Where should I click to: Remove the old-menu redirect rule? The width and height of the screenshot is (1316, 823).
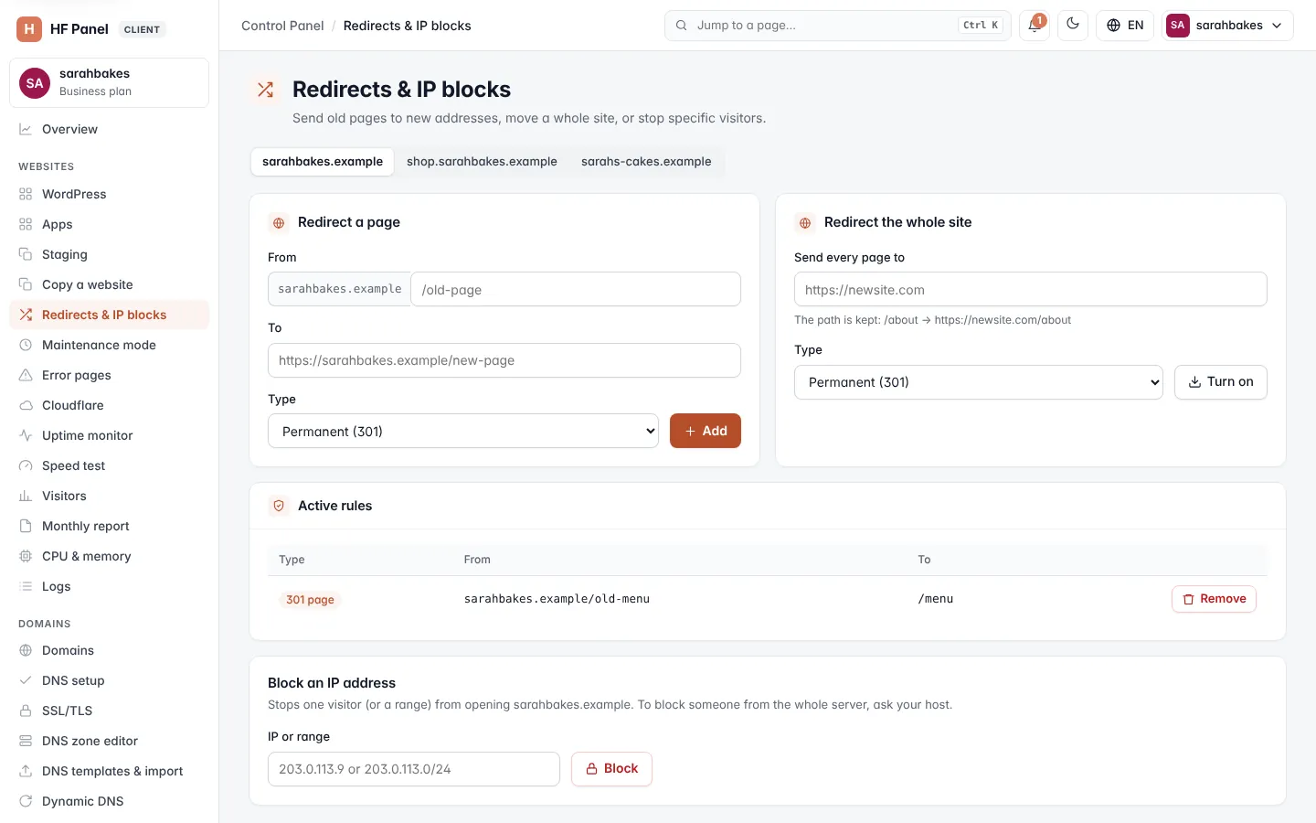pyautogui.click(x=1214, y=599)
